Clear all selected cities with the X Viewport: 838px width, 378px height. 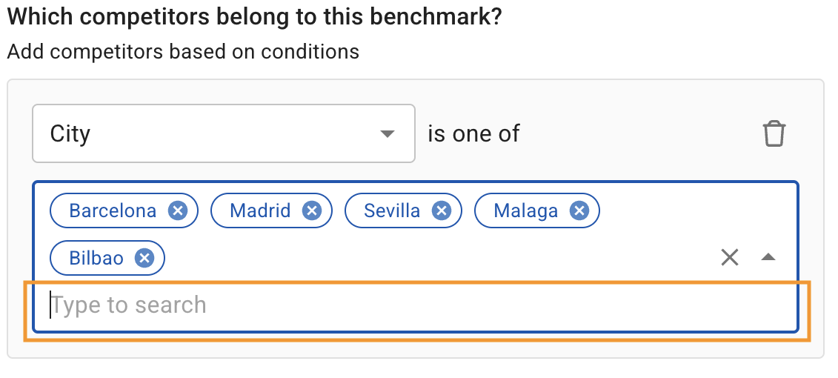coord(730,257)
